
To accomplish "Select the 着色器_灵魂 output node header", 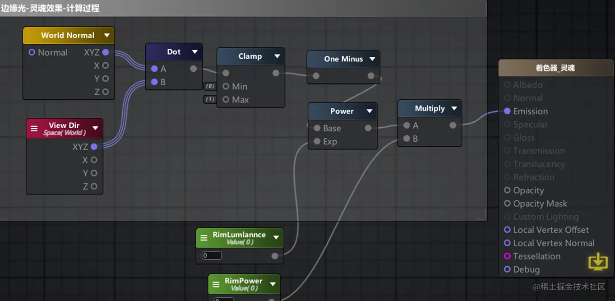I will click(x=555, y=68).
